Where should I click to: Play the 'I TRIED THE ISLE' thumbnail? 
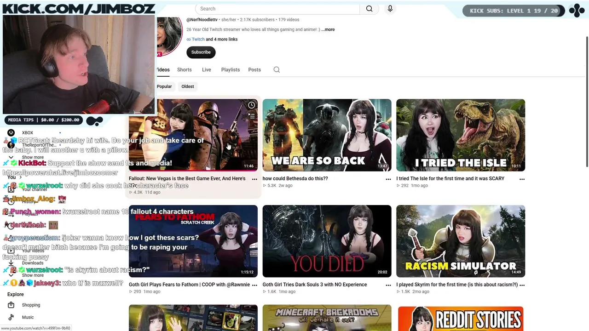pyautogui.click(x=461, y=135)
